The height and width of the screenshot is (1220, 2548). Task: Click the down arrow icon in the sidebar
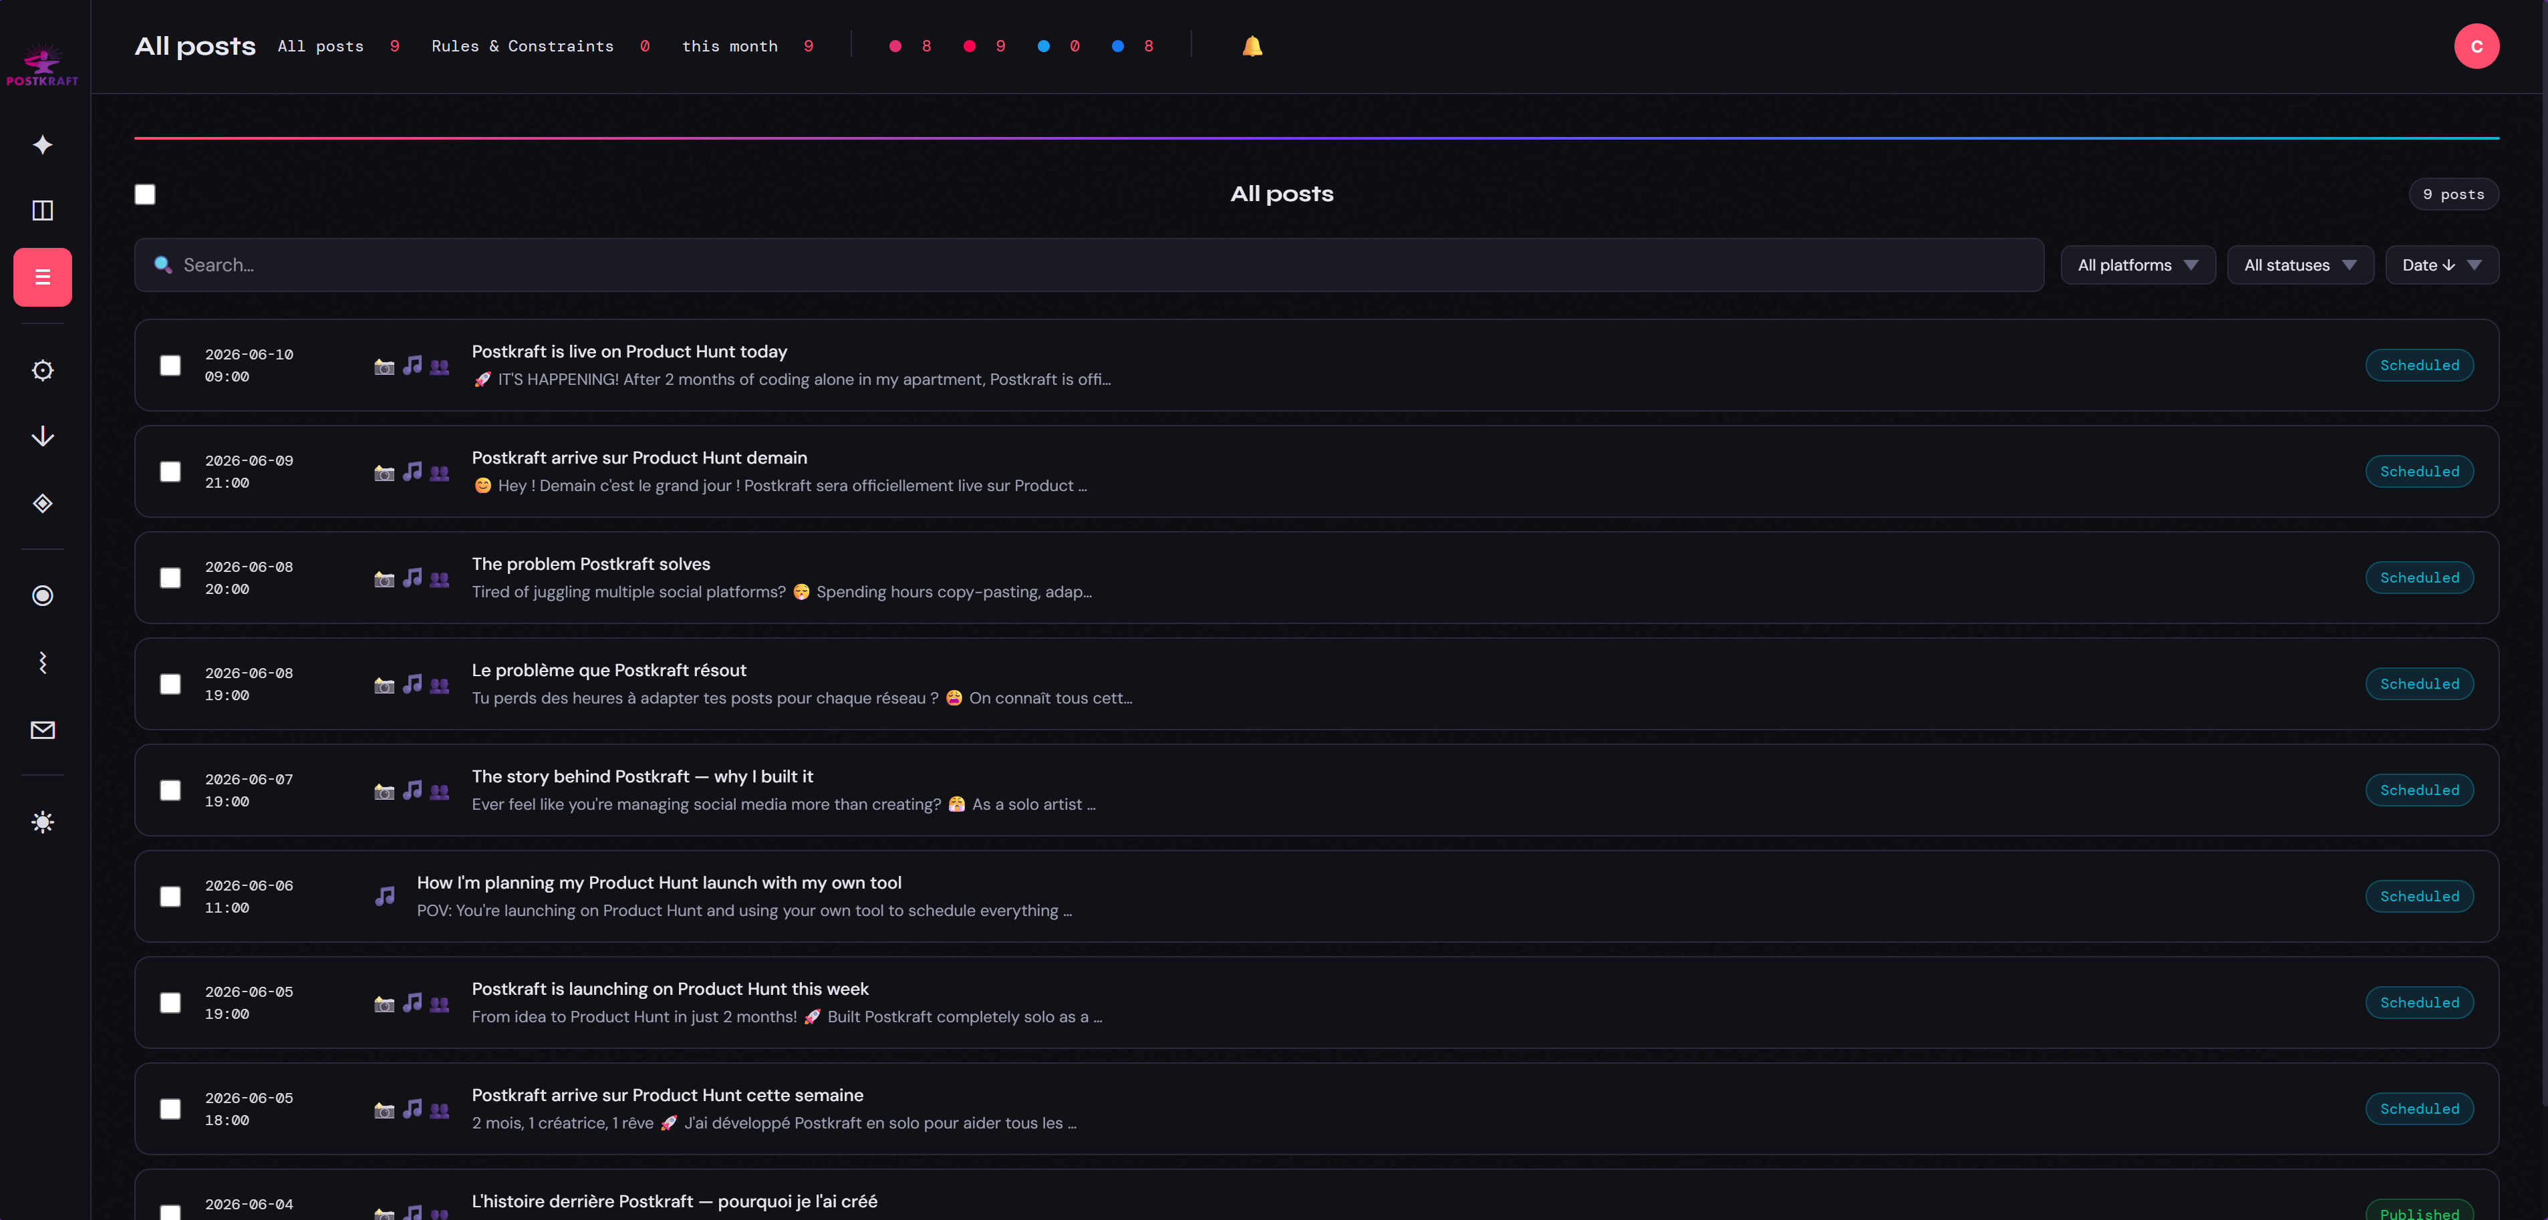click(x=43, y=436)
